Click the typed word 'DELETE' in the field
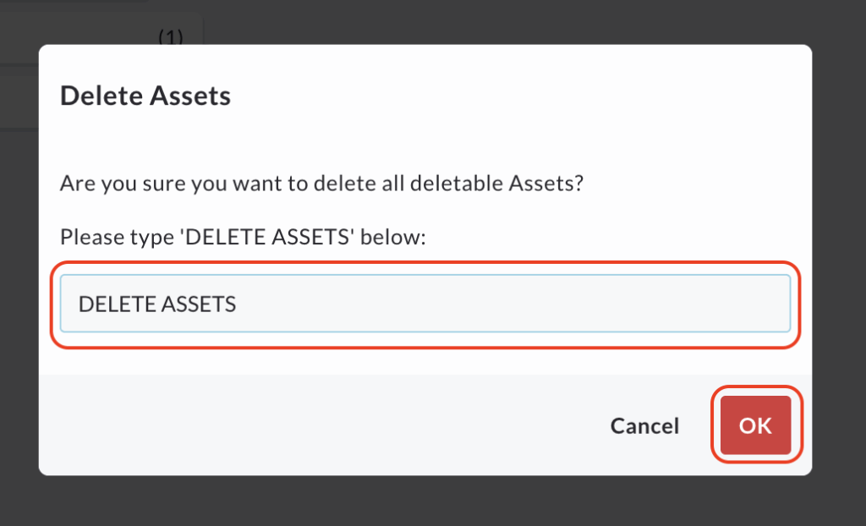Viewport: 866px width, 526px height. (112, 304)
